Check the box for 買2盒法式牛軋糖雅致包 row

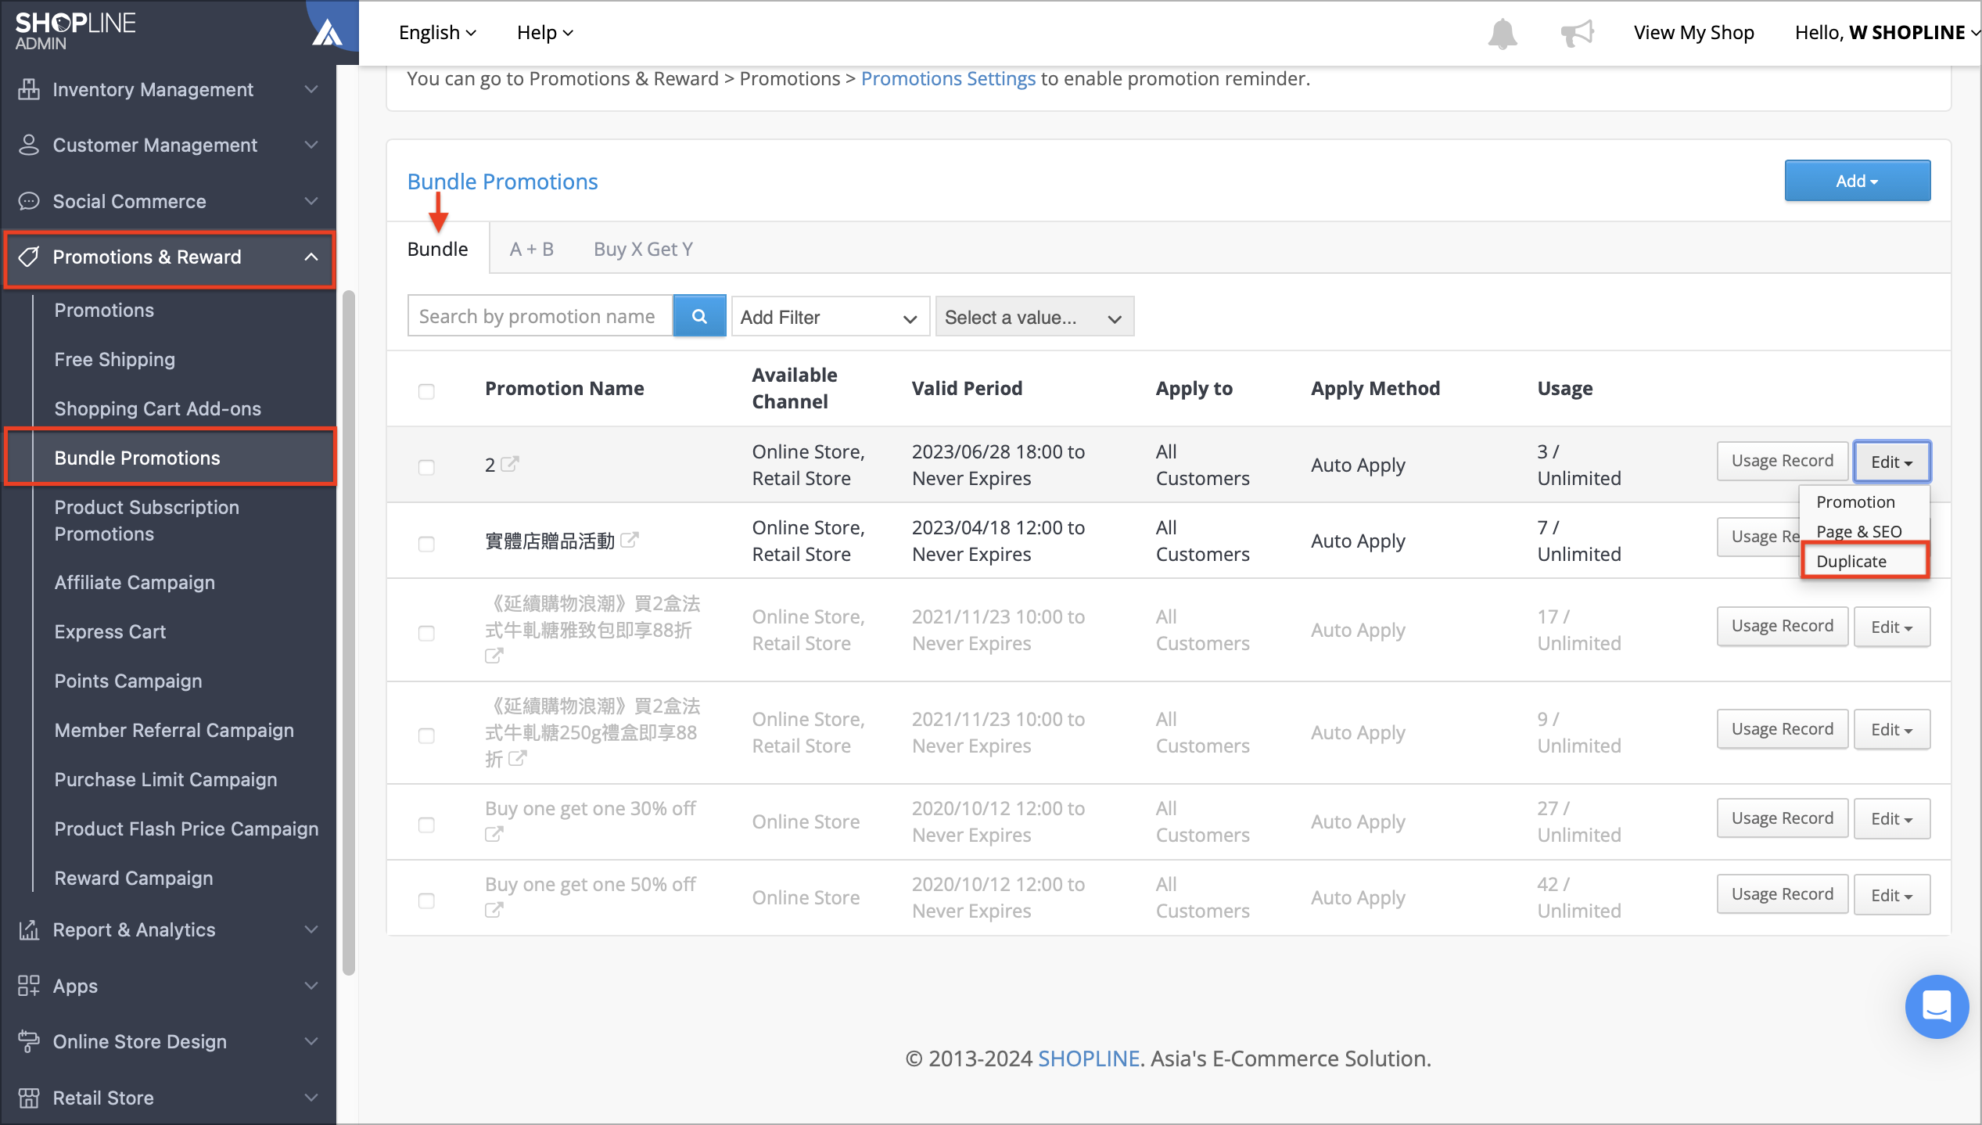[426, 633]
